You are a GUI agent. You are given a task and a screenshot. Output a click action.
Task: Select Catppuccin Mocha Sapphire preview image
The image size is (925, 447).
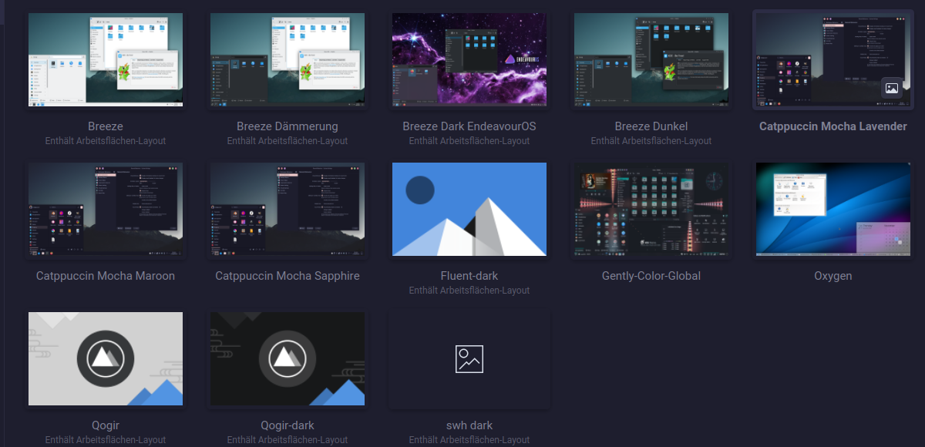(x=288, y=209)
